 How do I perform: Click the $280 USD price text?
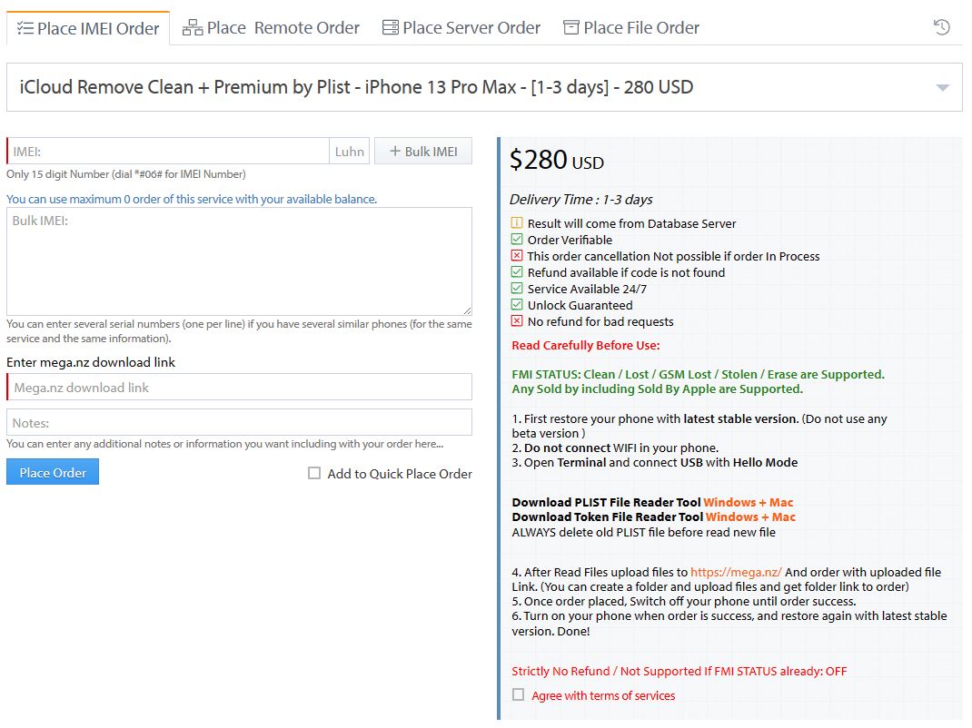click(557, 160)
